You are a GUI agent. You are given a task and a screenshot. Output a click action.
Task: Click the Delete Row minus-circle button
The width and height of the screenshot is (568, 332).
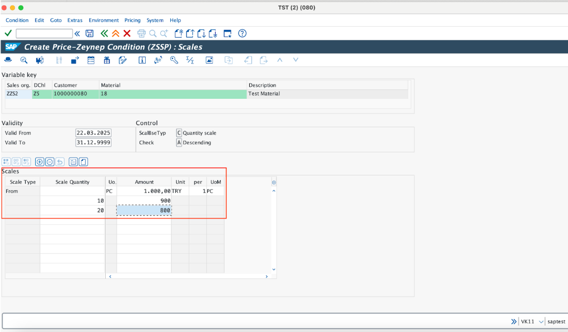pos(50,162)
